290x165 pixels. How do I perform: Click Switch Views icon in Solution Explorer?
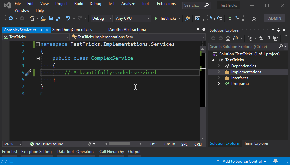point(236,38)
